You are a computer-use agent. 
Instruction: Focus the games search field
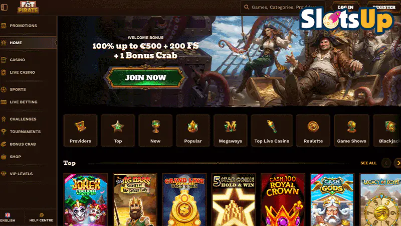click(283, 7)
